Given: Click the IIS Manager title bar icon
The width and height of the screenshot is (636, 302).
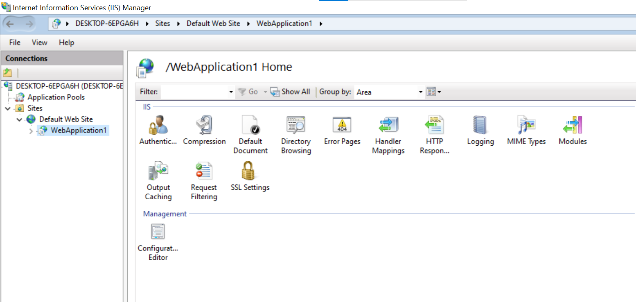Looking at the screenshot, I should (x=6, y=7).
